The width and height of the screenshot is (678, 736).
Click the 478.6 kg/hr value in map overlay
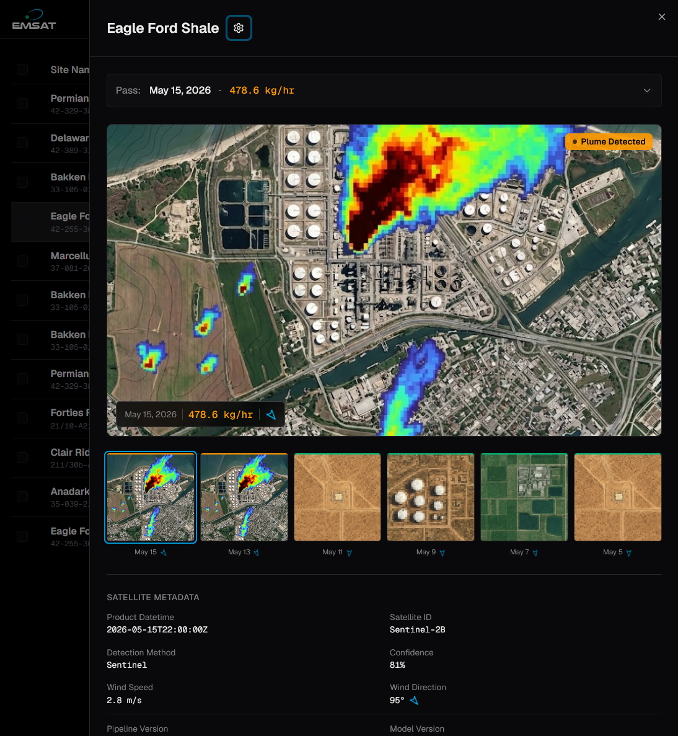221,414
